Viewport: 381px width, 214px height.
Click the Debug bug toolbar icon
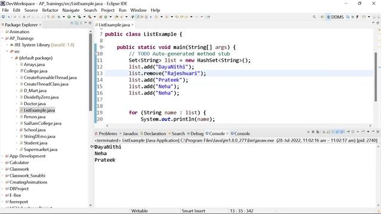click(x=59, y=17)
